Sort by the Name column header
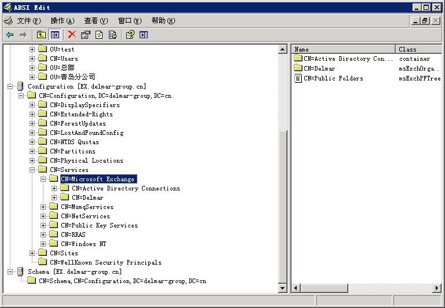The width and height of the screenshot is (445, 308). 344,49
